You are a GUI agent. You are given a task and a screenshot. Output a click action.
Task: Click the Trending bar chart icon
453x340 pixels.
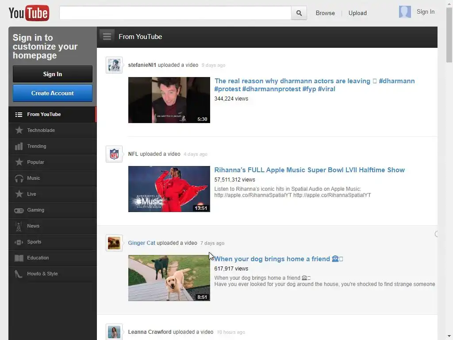pos(19,146)
